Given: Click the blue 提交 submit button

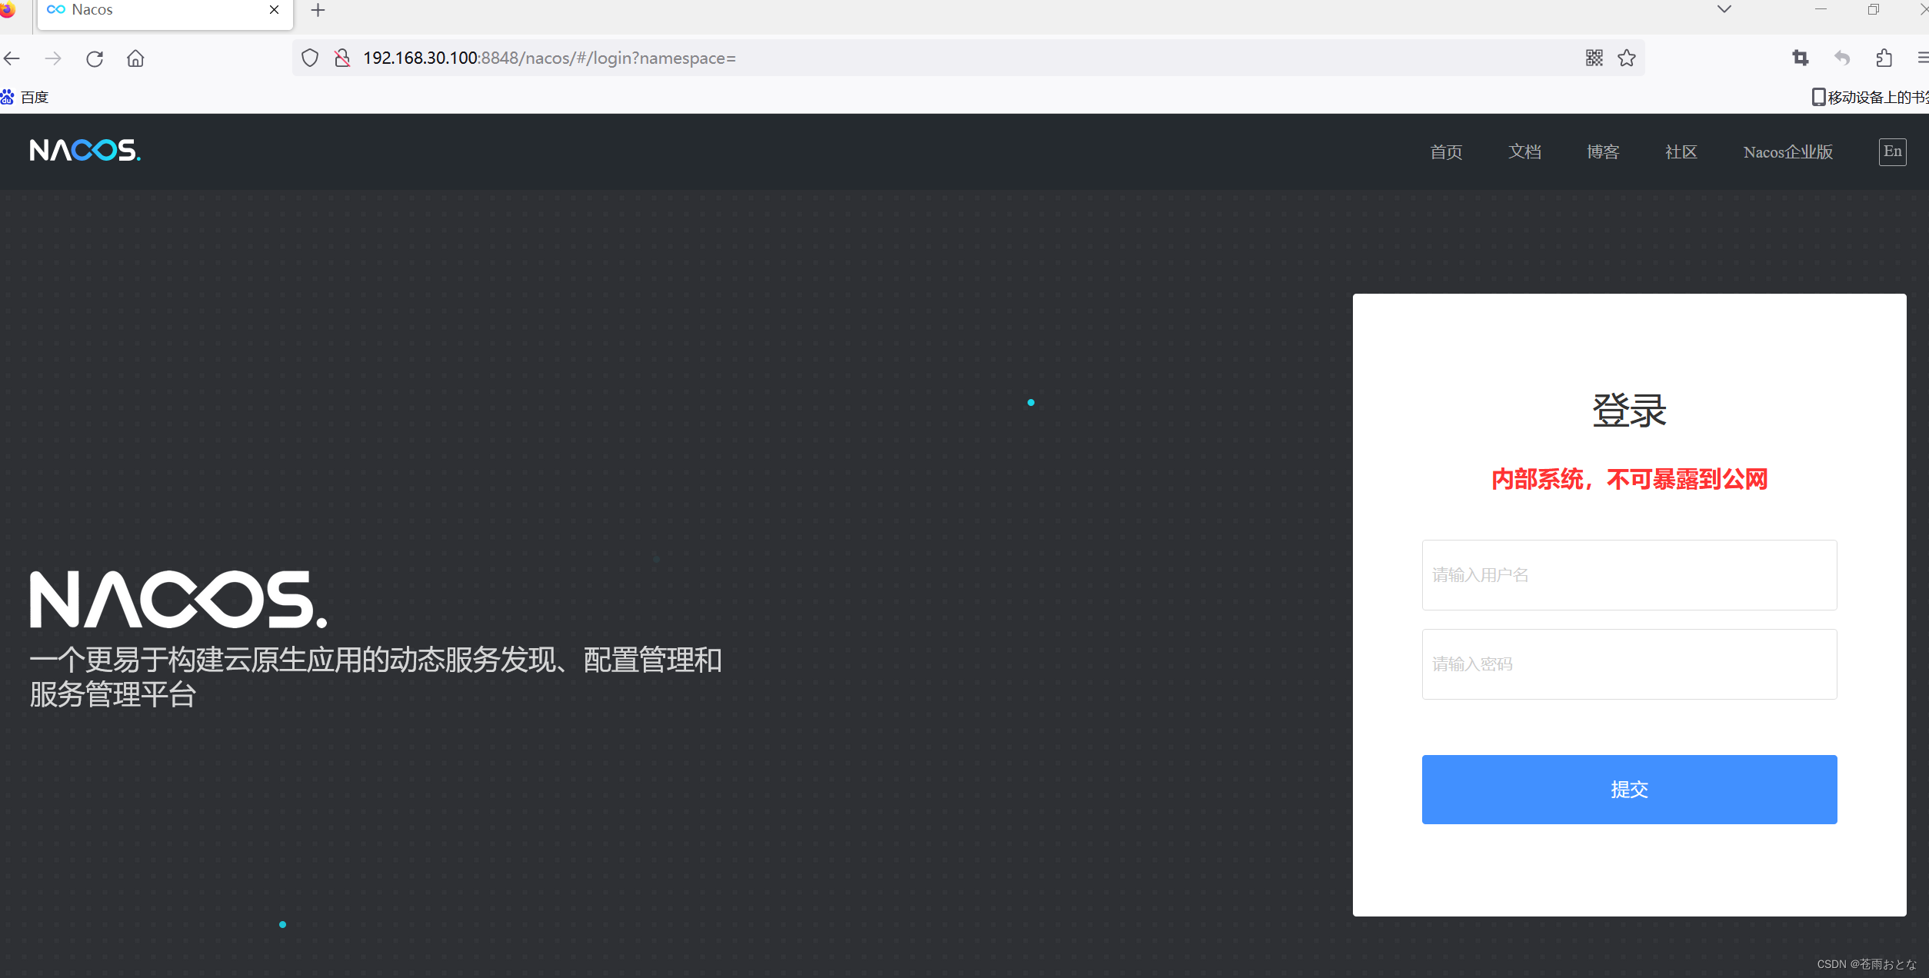Looking at the screenshot, I should click(x=1629, y=790).
